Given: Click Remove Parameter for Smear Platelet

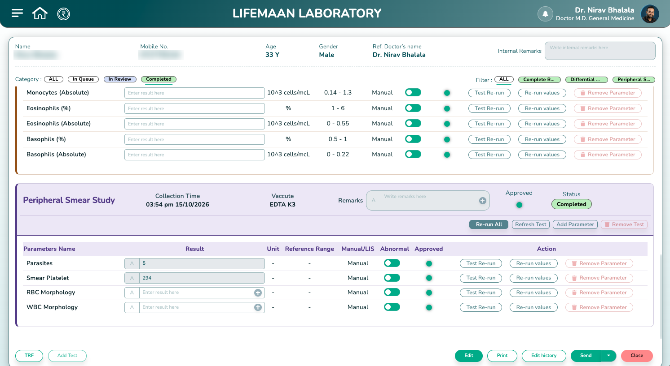Looking at the screenshot, I should click(x=599, y=278).
